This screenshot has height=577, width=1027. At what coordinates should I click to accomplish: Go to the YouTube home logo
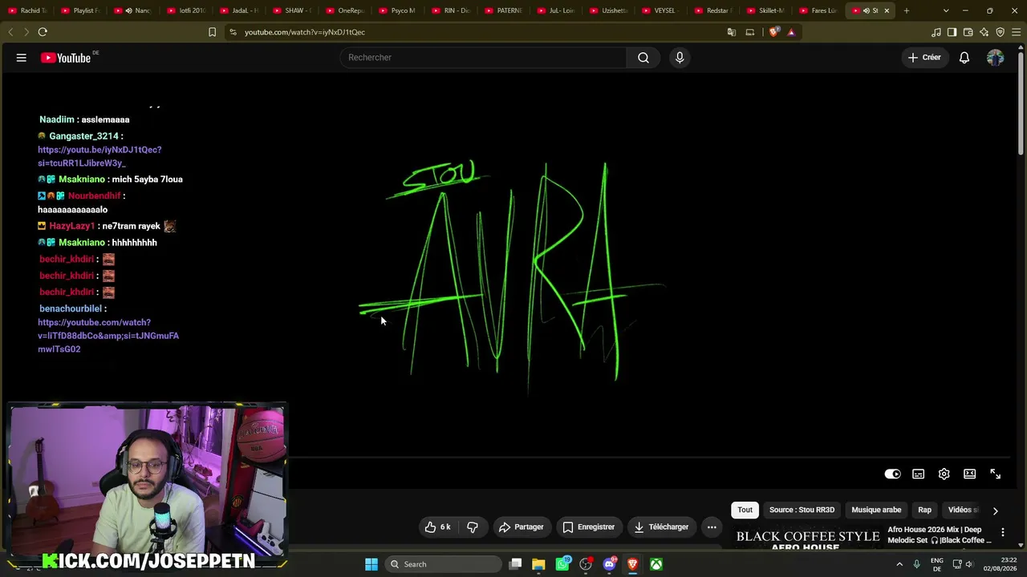click(66, 58)
